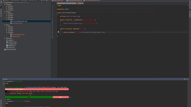Image resolution: width=191 pixels, height=107 pixels.
Task: Select the active CollisionValidator.php editor tab
Action: point(74,1)
